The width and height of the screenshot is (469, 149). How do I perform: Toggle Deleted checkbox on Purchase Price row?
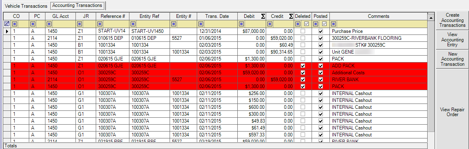(303, 31)
